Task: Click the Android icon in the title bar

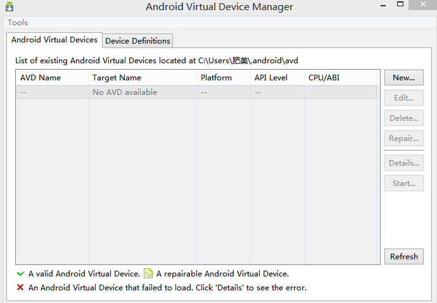Action: pos(9,8)
